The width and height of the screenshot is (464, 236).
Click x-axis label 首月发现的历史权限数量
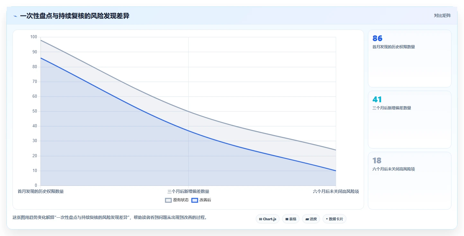pos(40,191)
